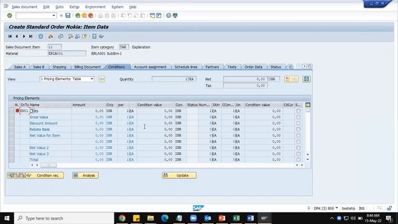The width and height of the screenshot is (398, 224).
Task: Click the Update button
Action: coord(179,175)
